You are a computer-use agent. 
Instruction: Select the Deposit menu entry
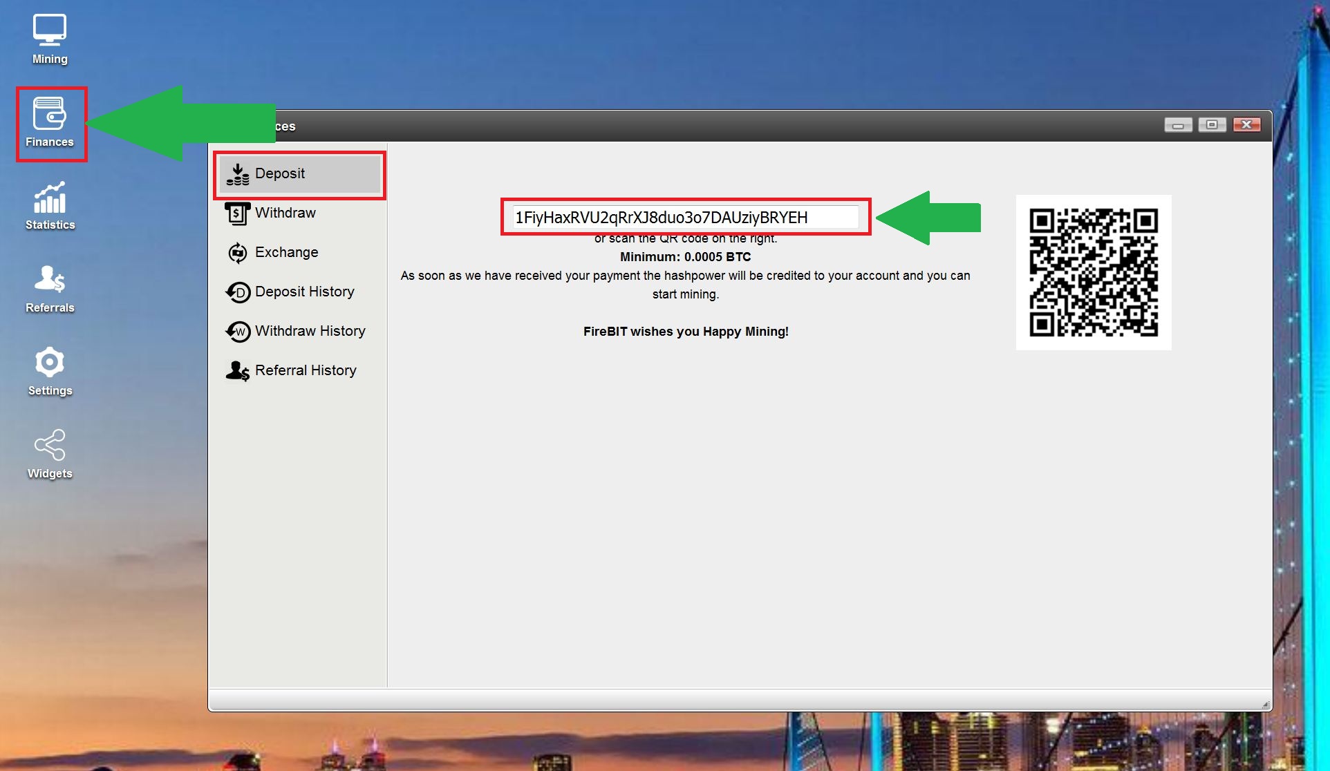pyautogui.click(x=300, y=174)
